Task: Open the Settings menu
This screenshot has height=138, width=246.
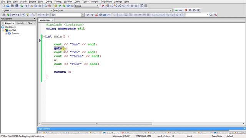Action: 118,2
